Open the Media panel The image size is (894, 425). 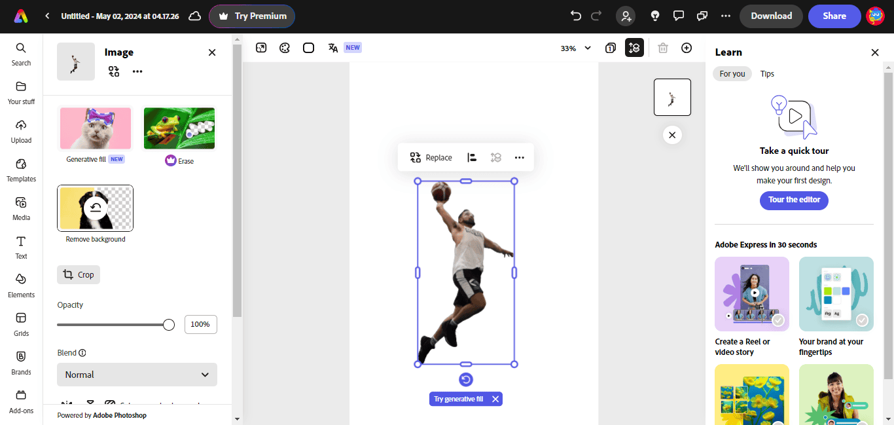click(x=21, y=209)
